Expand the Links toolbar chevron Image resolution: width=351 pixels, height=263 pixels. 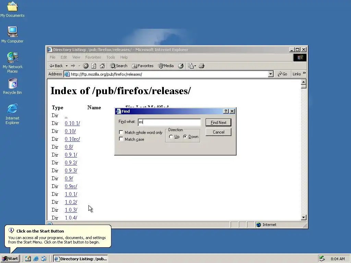point(304,73)
